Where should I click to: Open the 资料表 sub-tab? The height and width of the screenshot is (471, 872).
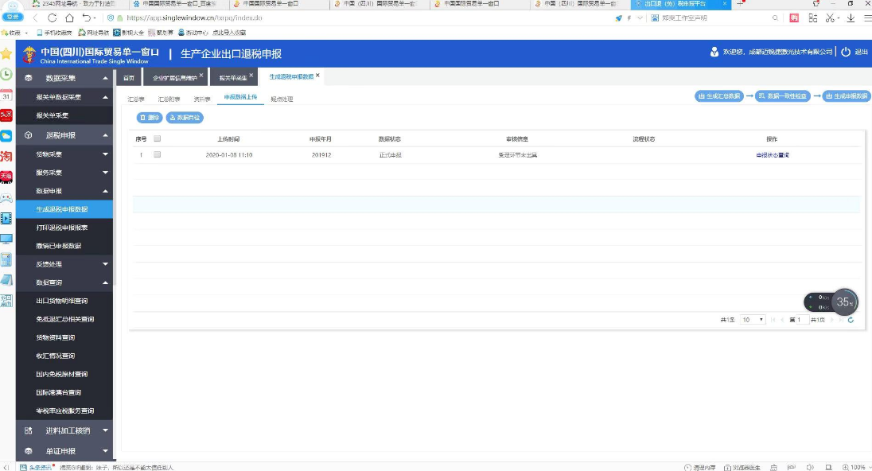coord(202,99)
